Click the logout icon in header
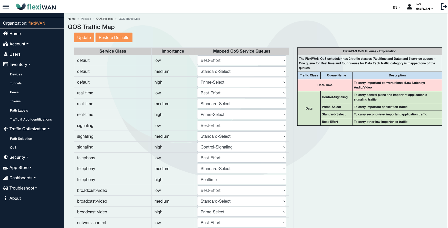 444,7
